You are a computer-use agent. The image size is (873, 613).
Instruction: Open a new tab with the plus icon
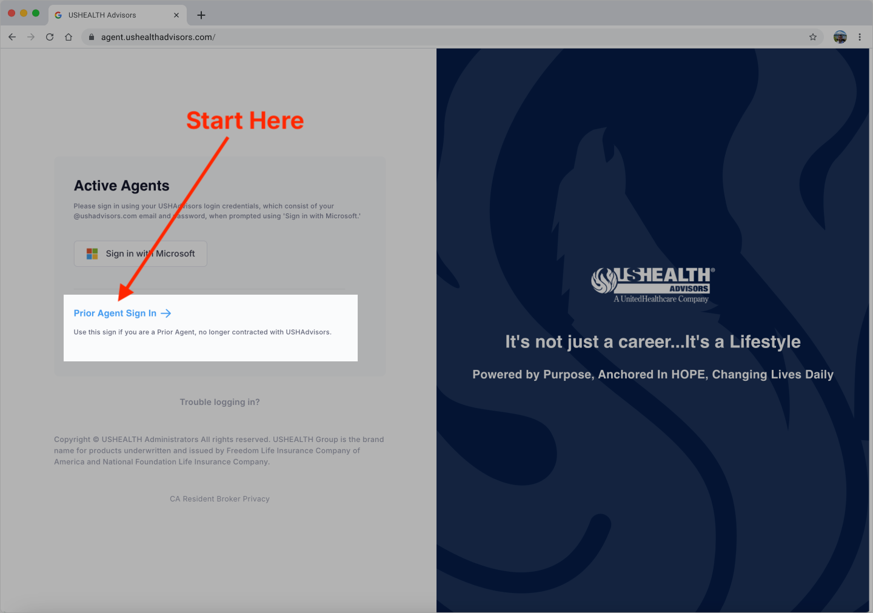point(201,15)
